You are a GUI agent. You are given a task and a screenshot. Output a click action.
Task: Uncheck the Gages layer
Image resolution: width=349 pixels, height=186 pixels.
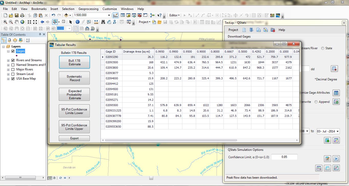click(12, 51)
